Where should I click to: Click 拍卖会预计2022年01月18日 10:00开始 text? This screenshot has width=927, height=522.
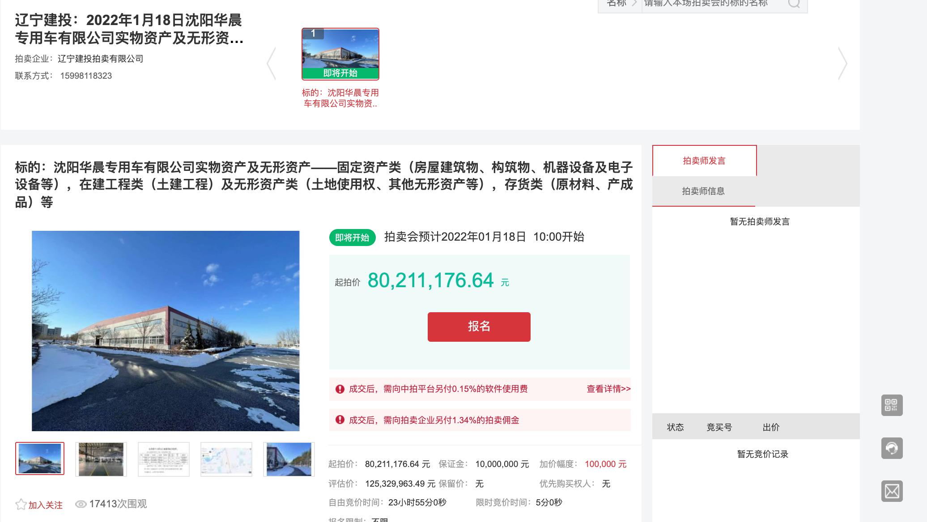484,237
